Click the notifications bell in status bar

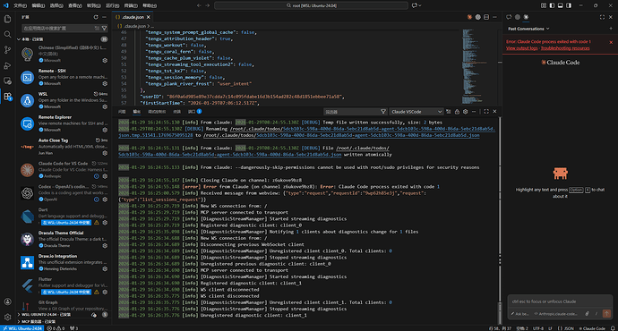613,328
